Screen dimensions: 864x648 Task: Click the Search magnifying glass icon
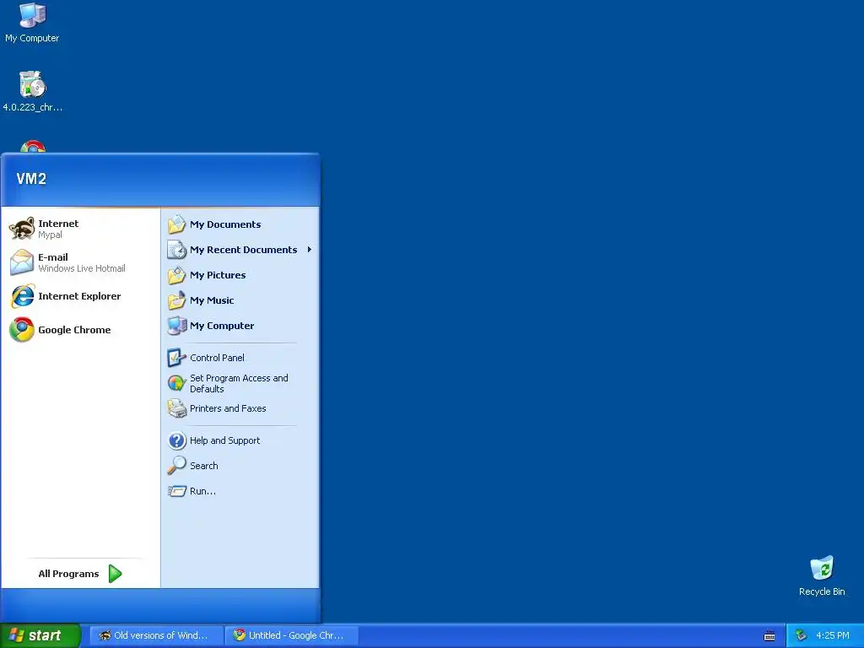177,466
